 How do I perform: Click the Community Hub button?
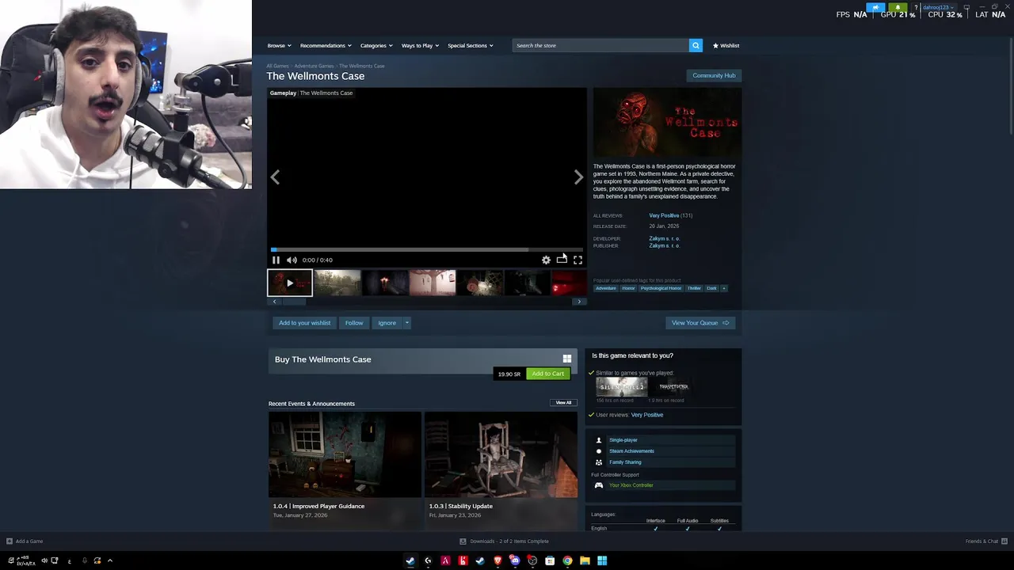coord(714,75)
